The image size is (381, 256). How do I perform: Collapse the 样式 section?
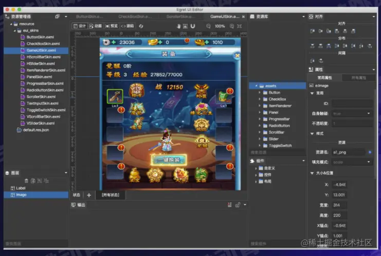[x=312, y=133]
